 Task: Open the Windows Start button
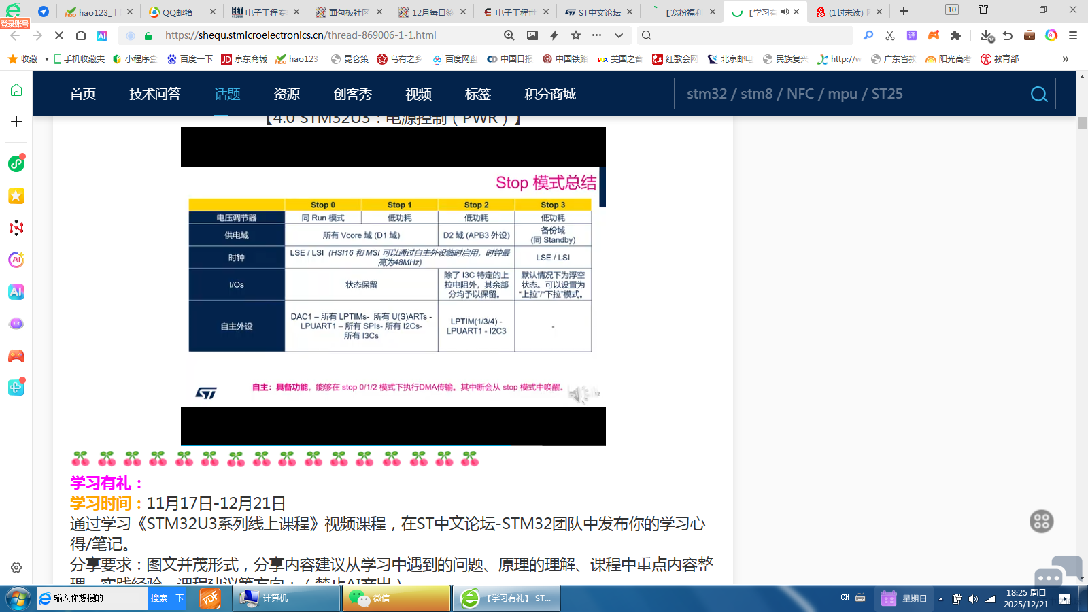[x=17, y=598]
